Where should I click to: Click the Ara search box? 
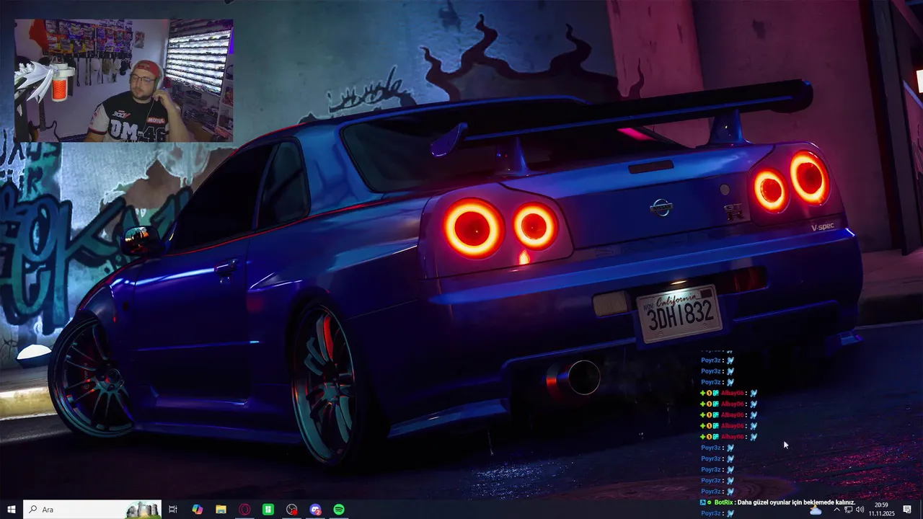click(92, 510)
